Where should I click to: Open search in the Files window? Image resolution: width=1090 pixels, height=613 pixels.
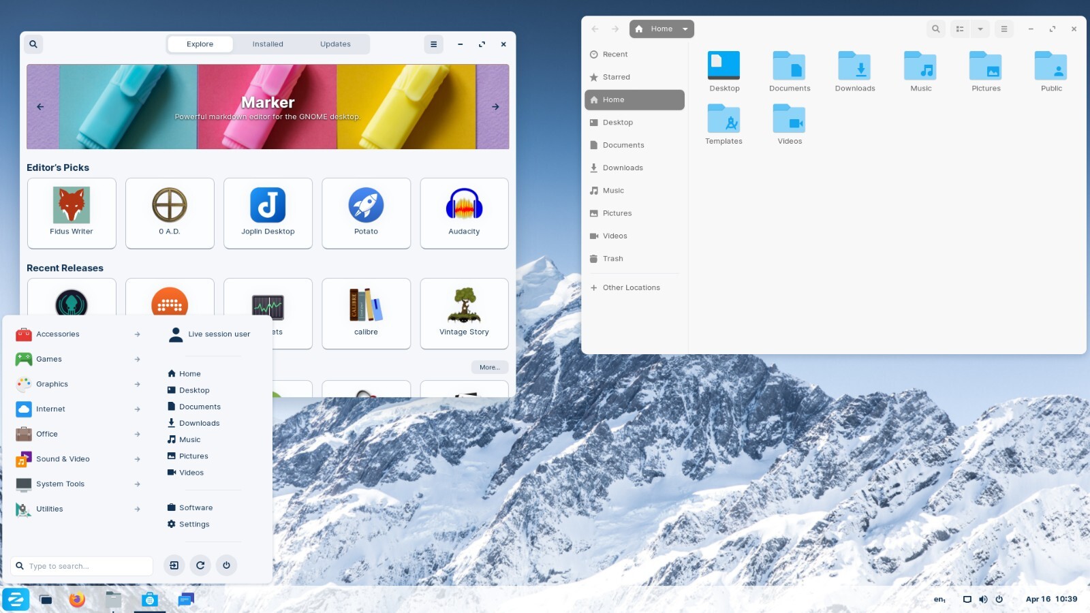[x=935, y=29]
